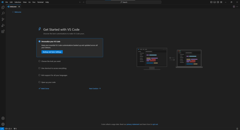
Task: Open the Extensions view
Action: 3,32
